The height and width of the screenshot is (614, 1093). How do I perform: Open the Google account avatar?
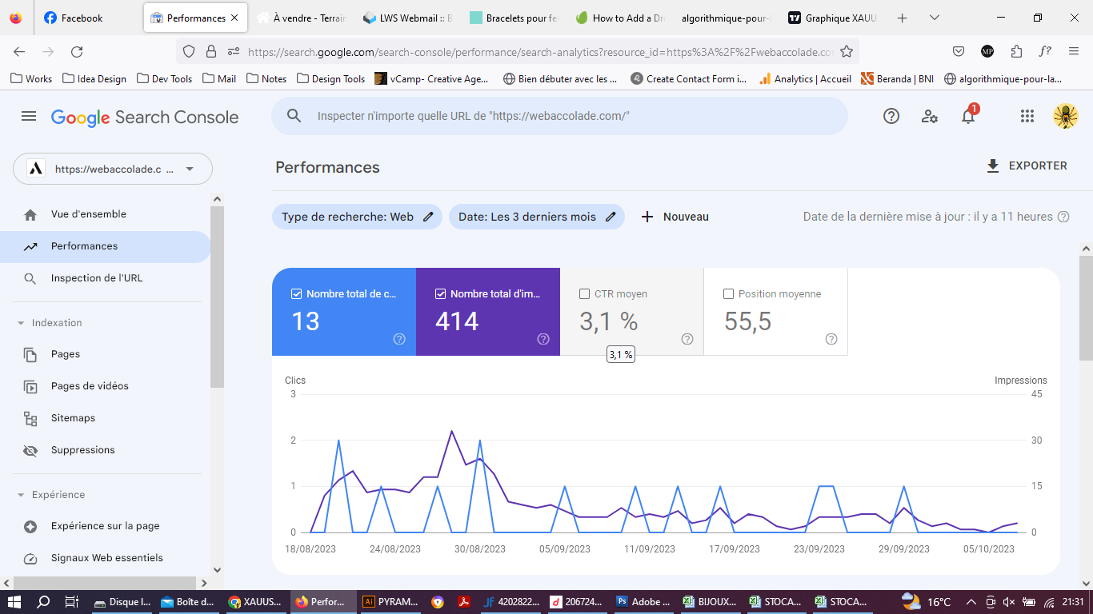click(x=1066, y=117)
